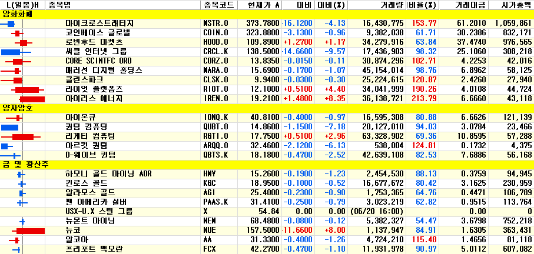Viewport: 534px width, 254px height.
Task: Click the daily candle bar for 아이리스 에너지
Action: (32, 99)
